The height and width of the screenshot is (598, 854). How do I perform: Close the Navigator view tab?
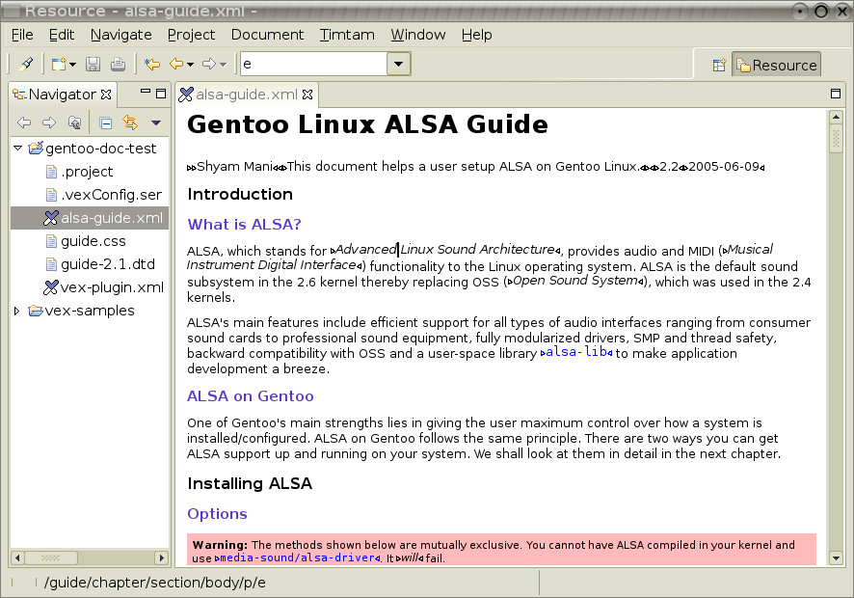pyautogui.click(x=106, y=95)
